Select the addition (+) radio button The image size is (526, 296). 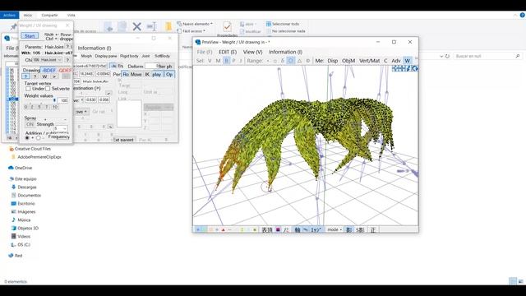[27, 138]
